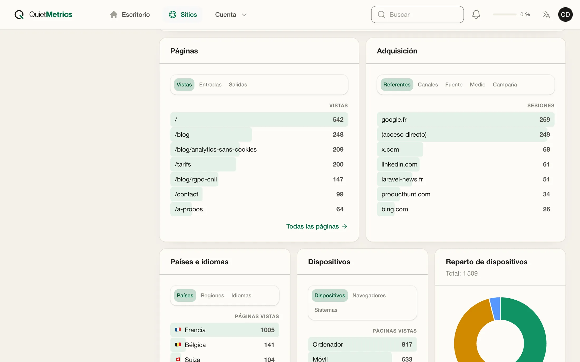Click the arrow after Todas las páginas
580x362 pixels.
point(344,226)
